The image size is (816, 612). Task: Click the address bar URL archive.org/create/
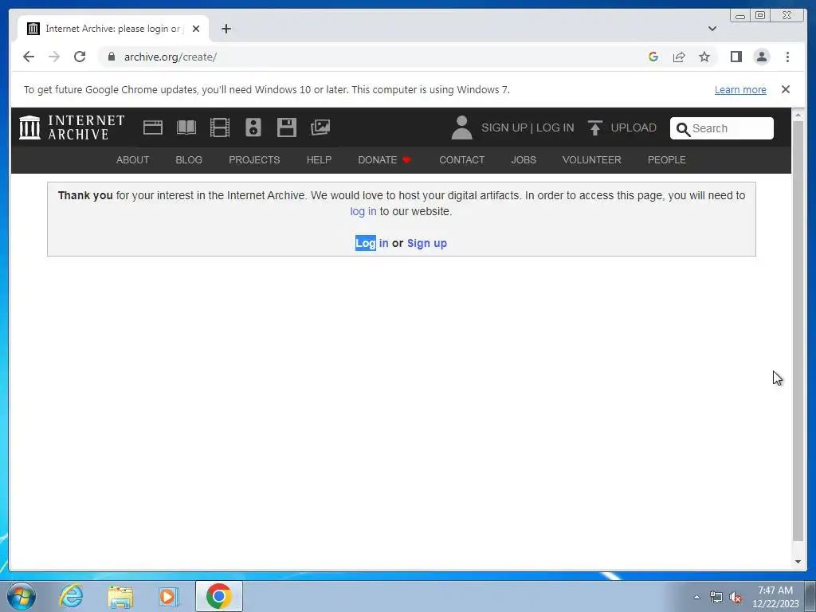click(x=171, y=57)
